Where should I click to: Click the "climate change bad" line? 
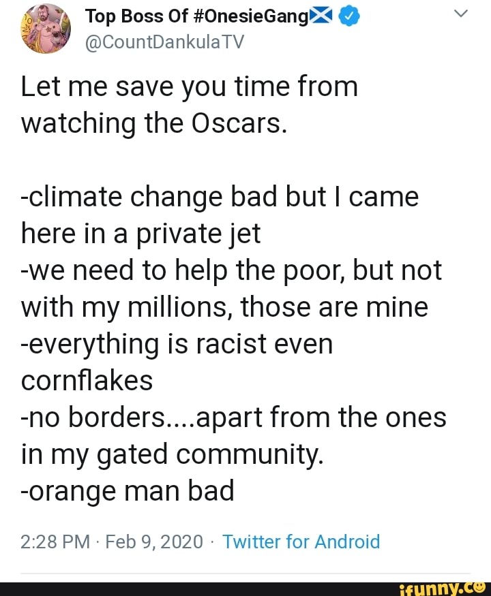(x=220, y=197)
